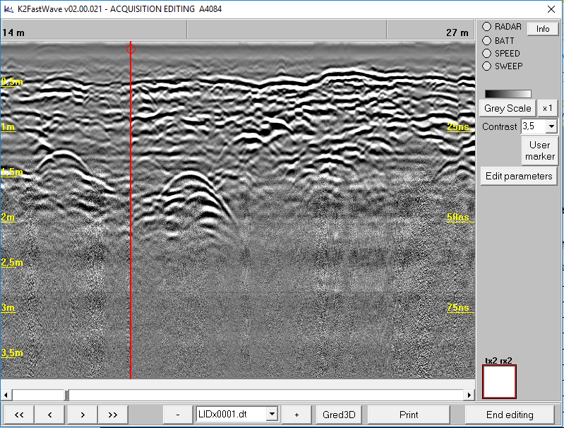Click the x1 zoom factor button
The width and height of the screenshot is (564, 428).
pyautogui.click(x=547, y=108)
